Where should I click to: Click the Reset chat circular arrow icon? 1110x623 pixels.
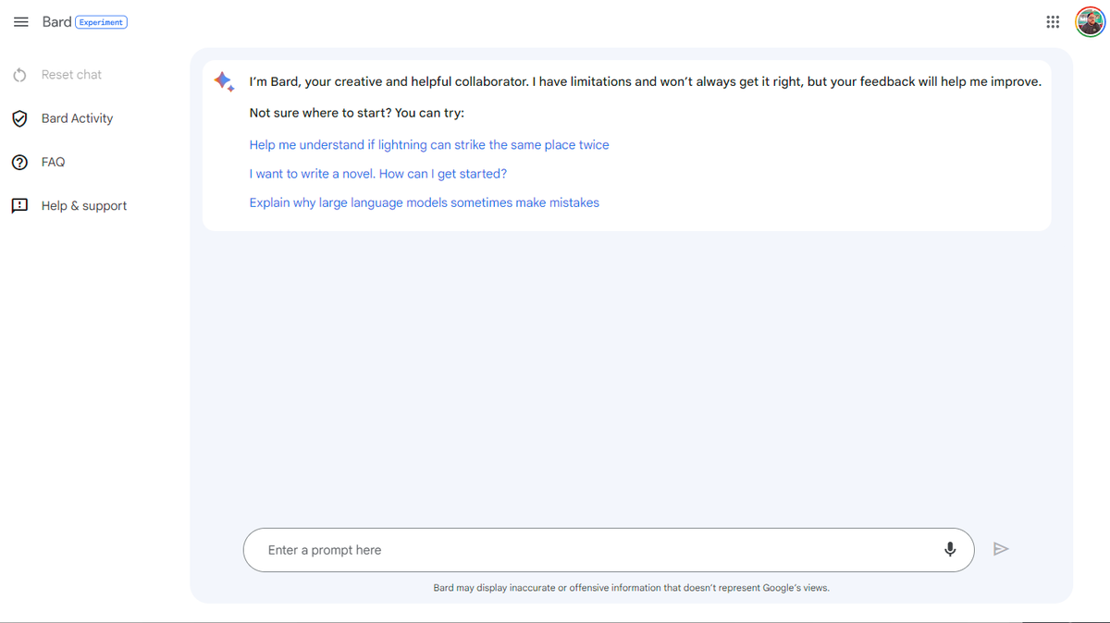tap(19, 75)
